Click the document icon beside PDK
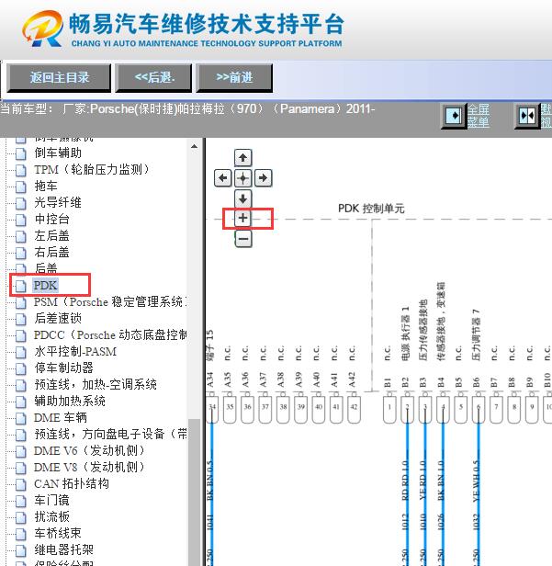The height and width of the screenshot is (566, 552). [x=21, y=286]
